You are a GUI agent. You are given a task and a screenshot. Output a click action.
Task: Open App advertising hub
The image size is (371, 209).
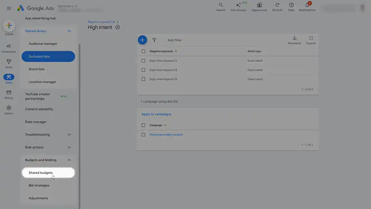[x=41, y=18]
